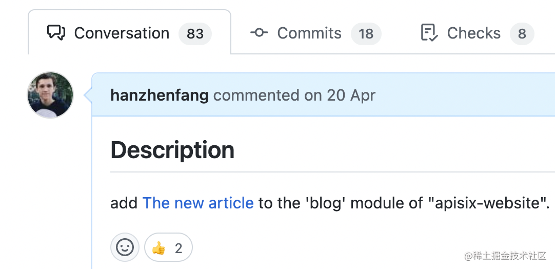Click the 18 commits count badge
Viewport: 555px width, 269px height.
coord(366,34)
